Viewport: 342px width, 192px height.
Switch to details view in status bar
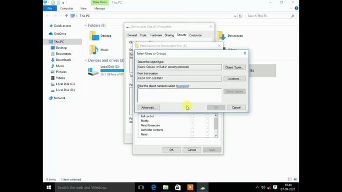pyautogui.click(x=290, y=179)
